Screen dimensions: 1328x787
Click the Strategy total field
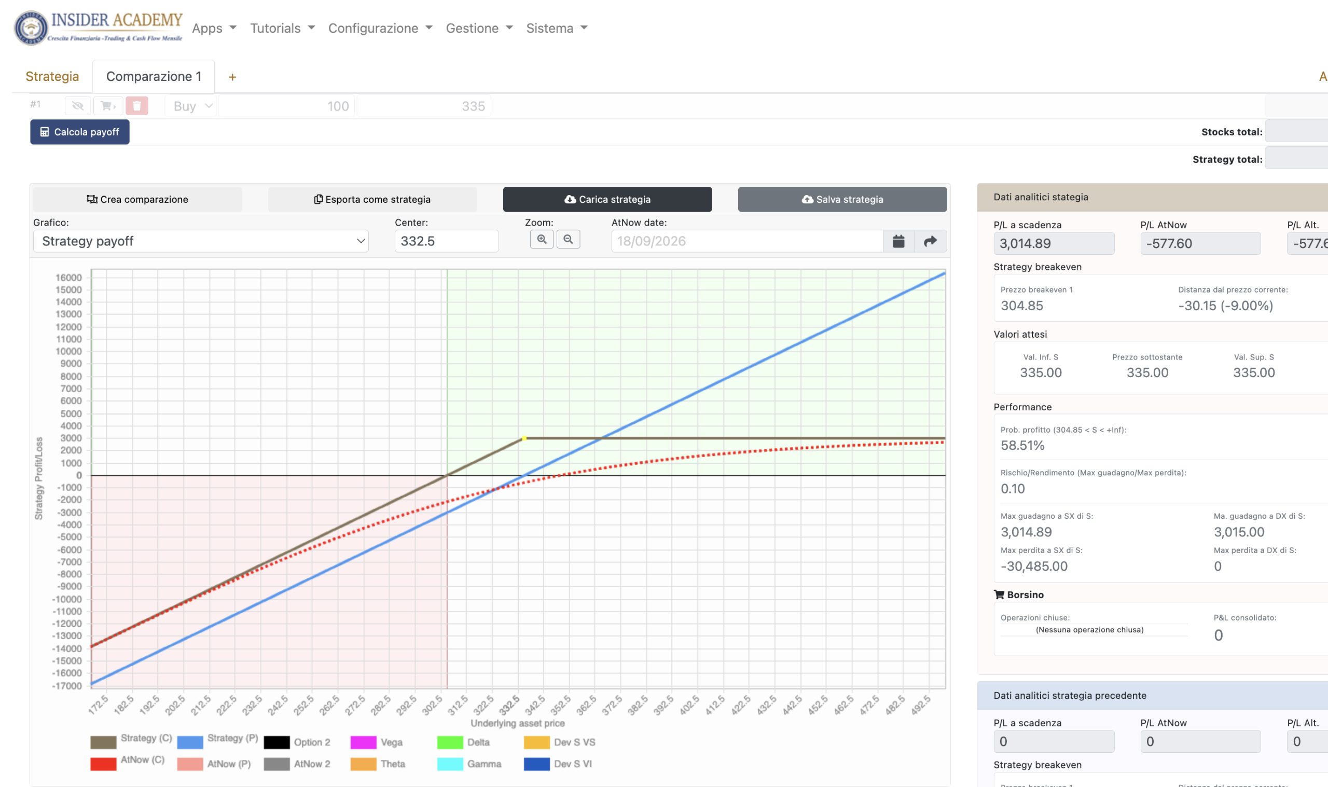[x=1297, y=159]
